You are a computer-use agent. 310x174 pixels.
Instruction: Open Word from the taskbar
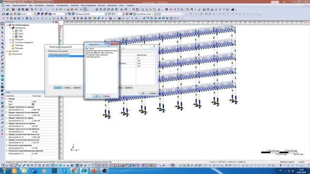34,171
